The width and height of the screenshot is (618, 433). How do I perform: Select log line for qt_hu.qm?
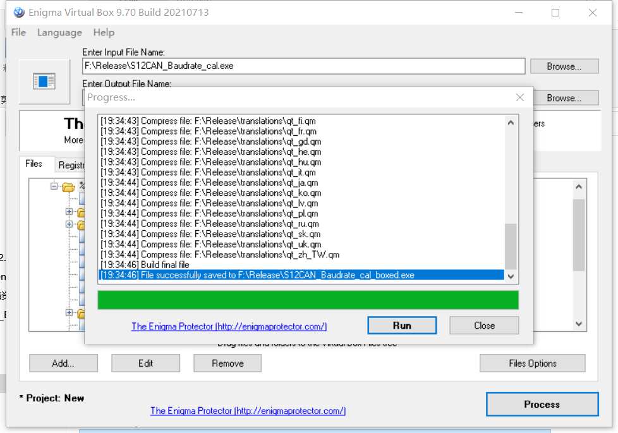301,162
